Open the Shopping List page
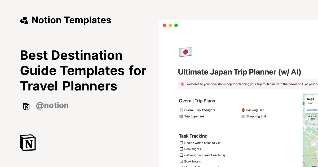The width and height of the screenshot is (318, 167). (256, 116)
